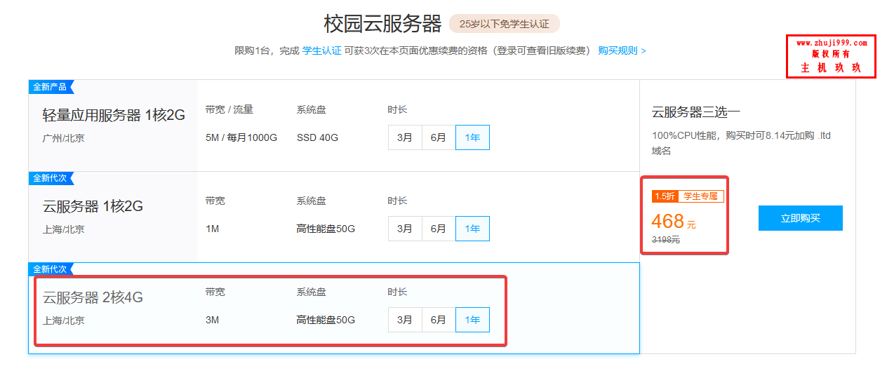
Task: Click the 带宽 / 流量 column label
Action: 229,110
